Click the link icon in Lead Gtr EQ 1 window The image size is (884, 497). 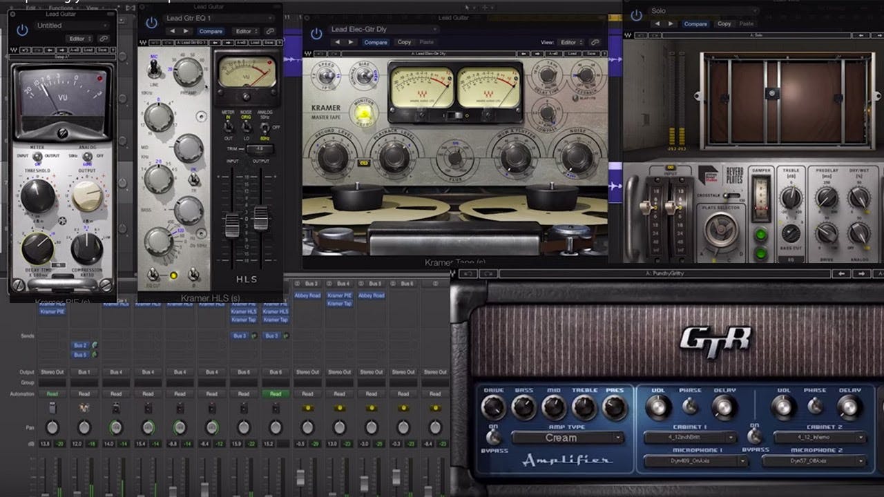tap(270, 31)
